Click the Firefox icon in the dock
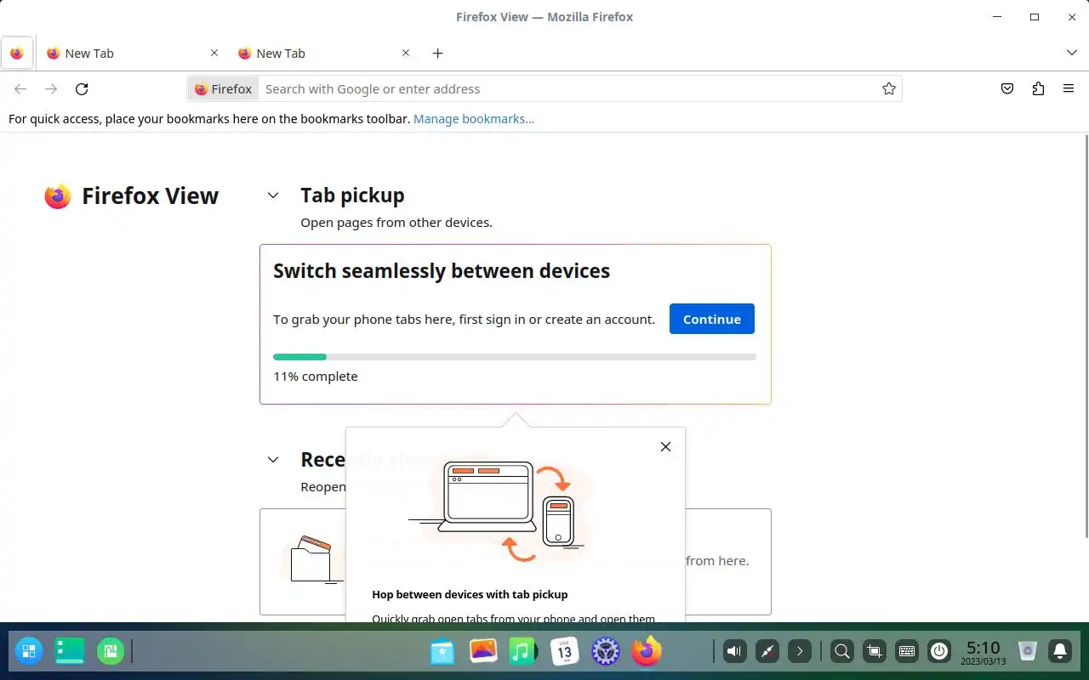Screen dimensions: 1089x680 pos(647,652)
